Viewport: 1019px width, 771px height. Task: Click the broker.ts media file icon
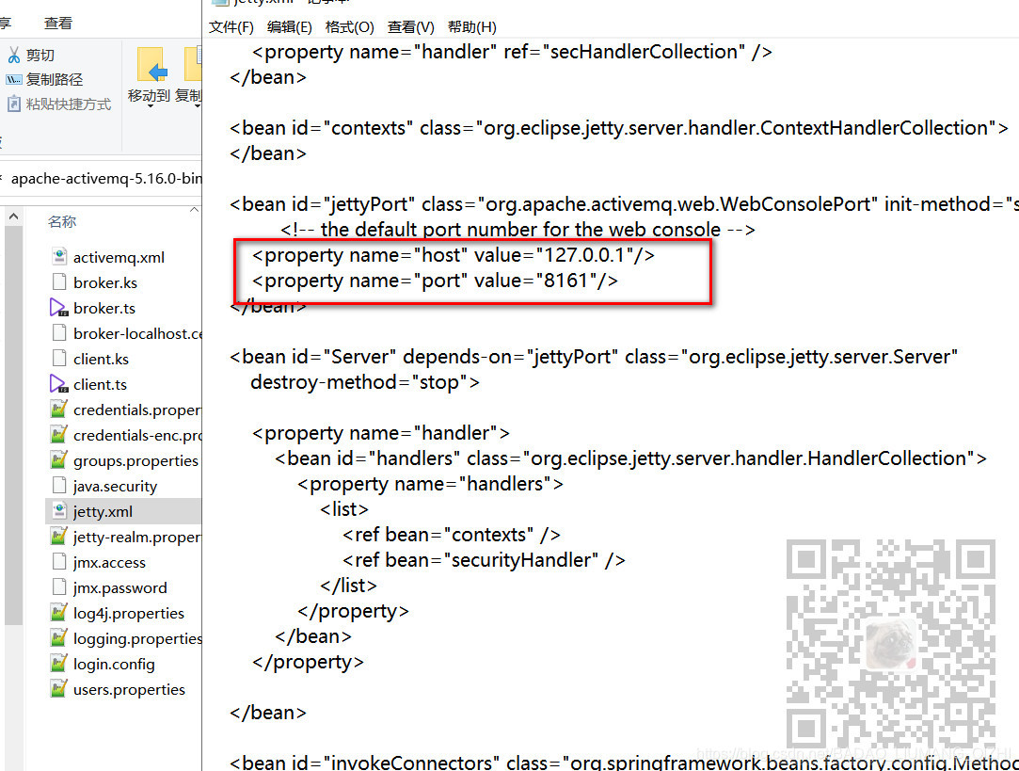pos(58,308)
